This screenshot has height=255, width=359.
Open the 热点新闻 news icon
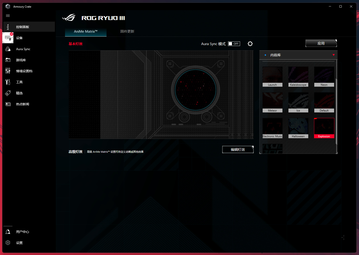8,104
